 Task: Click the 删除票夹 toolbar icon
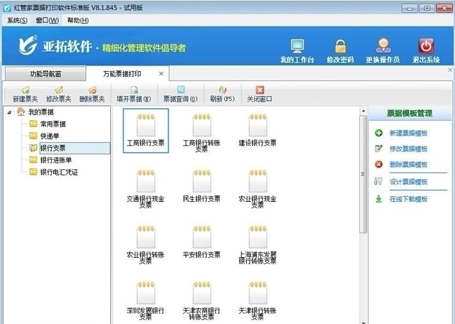(x=92, y=90)
